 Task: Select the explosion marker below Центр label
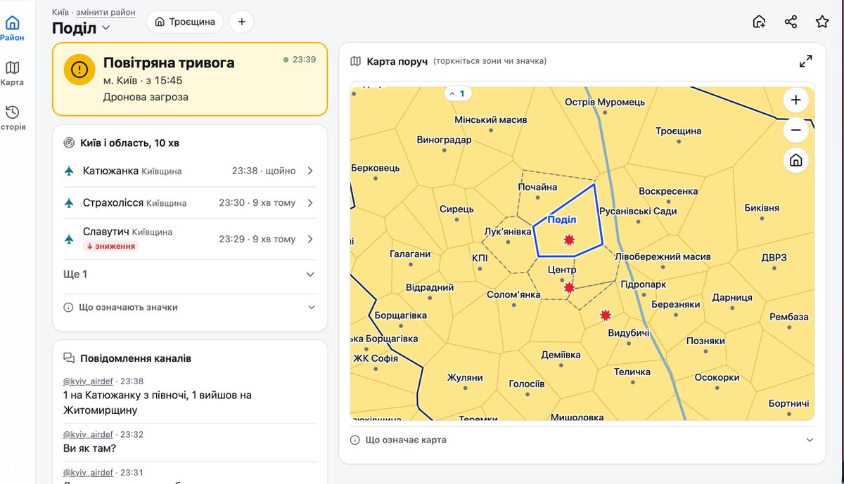pyautogui.click(x=569, y=287)
